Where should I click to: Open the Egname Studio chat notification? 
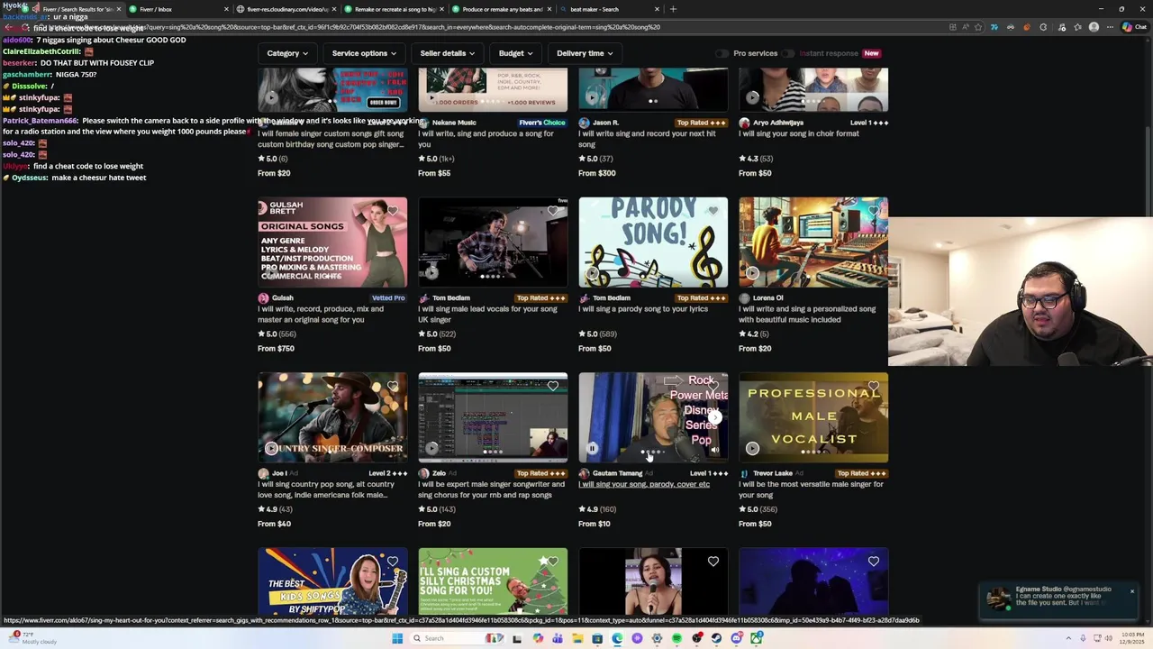coord(1057,599)
